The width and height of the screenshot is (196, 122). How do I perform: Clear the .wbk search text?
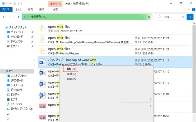[183, 17]
